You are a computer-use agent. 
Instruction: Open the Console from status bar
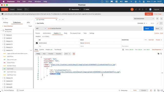(x=20, y=90)
